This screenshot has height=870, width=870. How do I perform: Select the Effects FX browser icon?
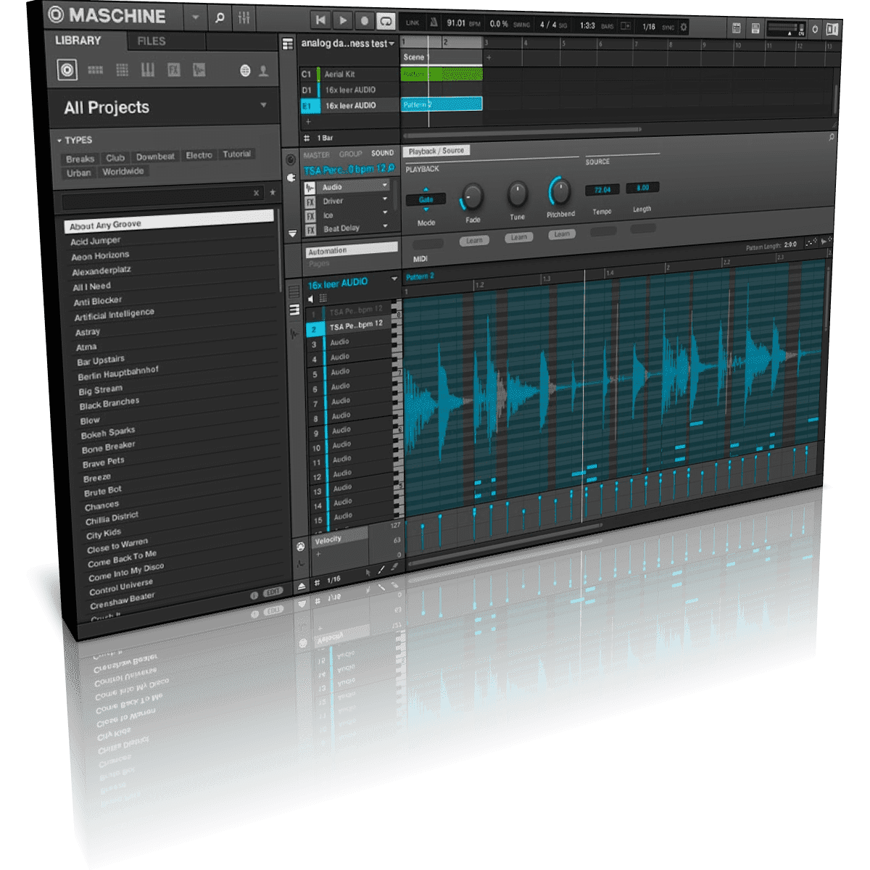coord(173,70)
